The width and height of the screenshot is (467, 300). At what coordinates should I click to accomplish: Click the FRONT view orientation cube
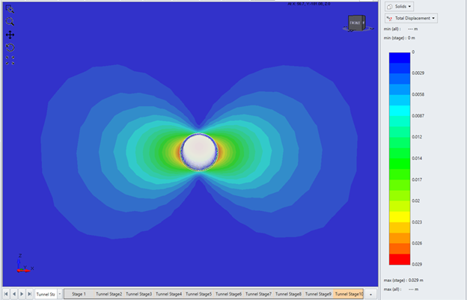[x=357, y=23]
